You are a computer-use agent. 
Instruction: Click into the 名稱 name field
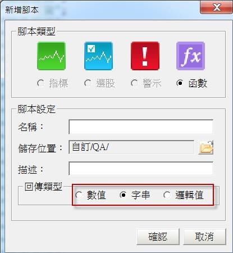click(x=141, y=127)
